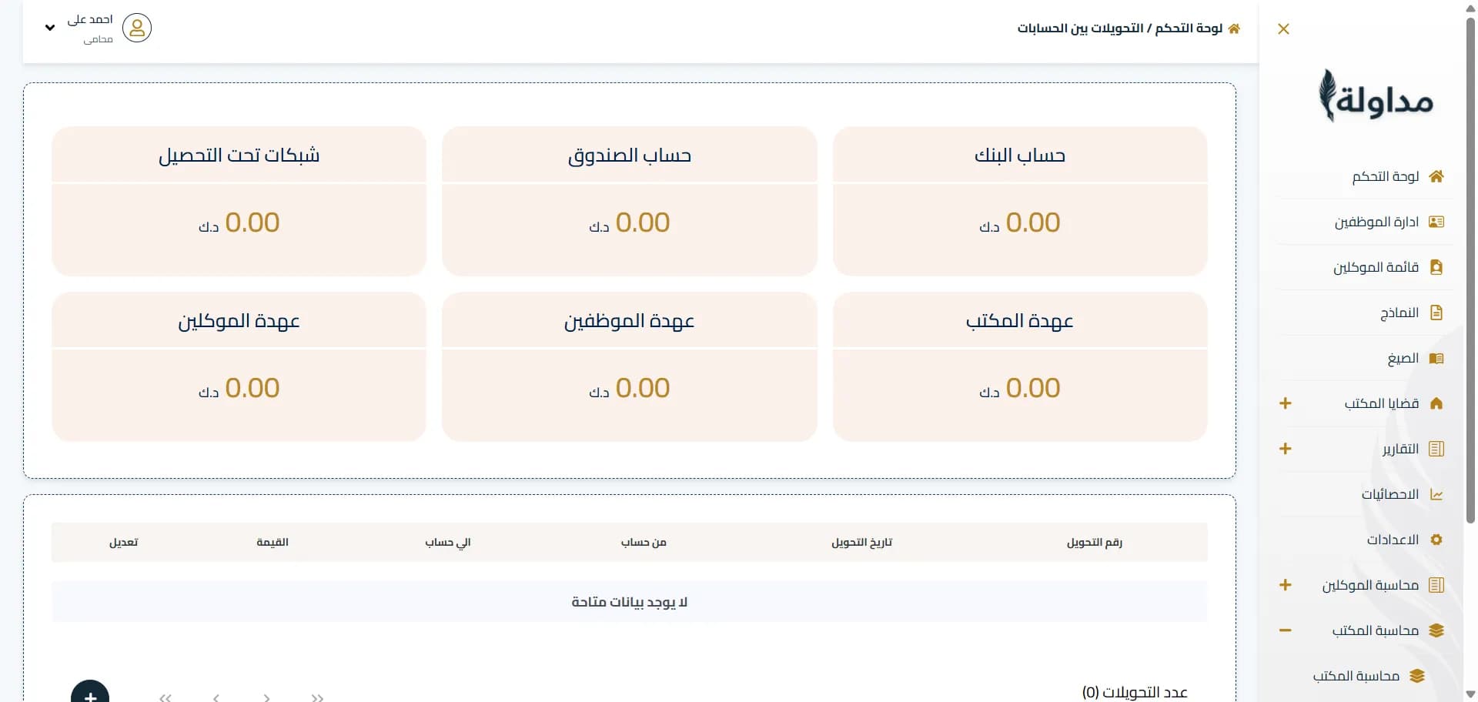
Task: Click لوحة التحكم breadcrumb link
Action: click(1189, 28)
